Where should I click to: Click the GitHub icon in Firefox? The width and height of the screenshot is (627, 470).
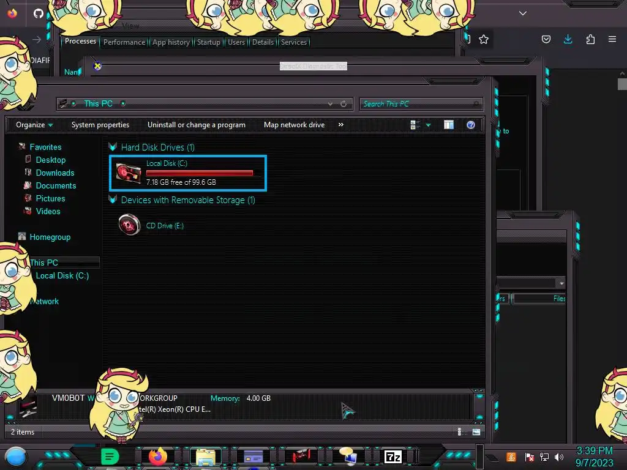point(39,13)
